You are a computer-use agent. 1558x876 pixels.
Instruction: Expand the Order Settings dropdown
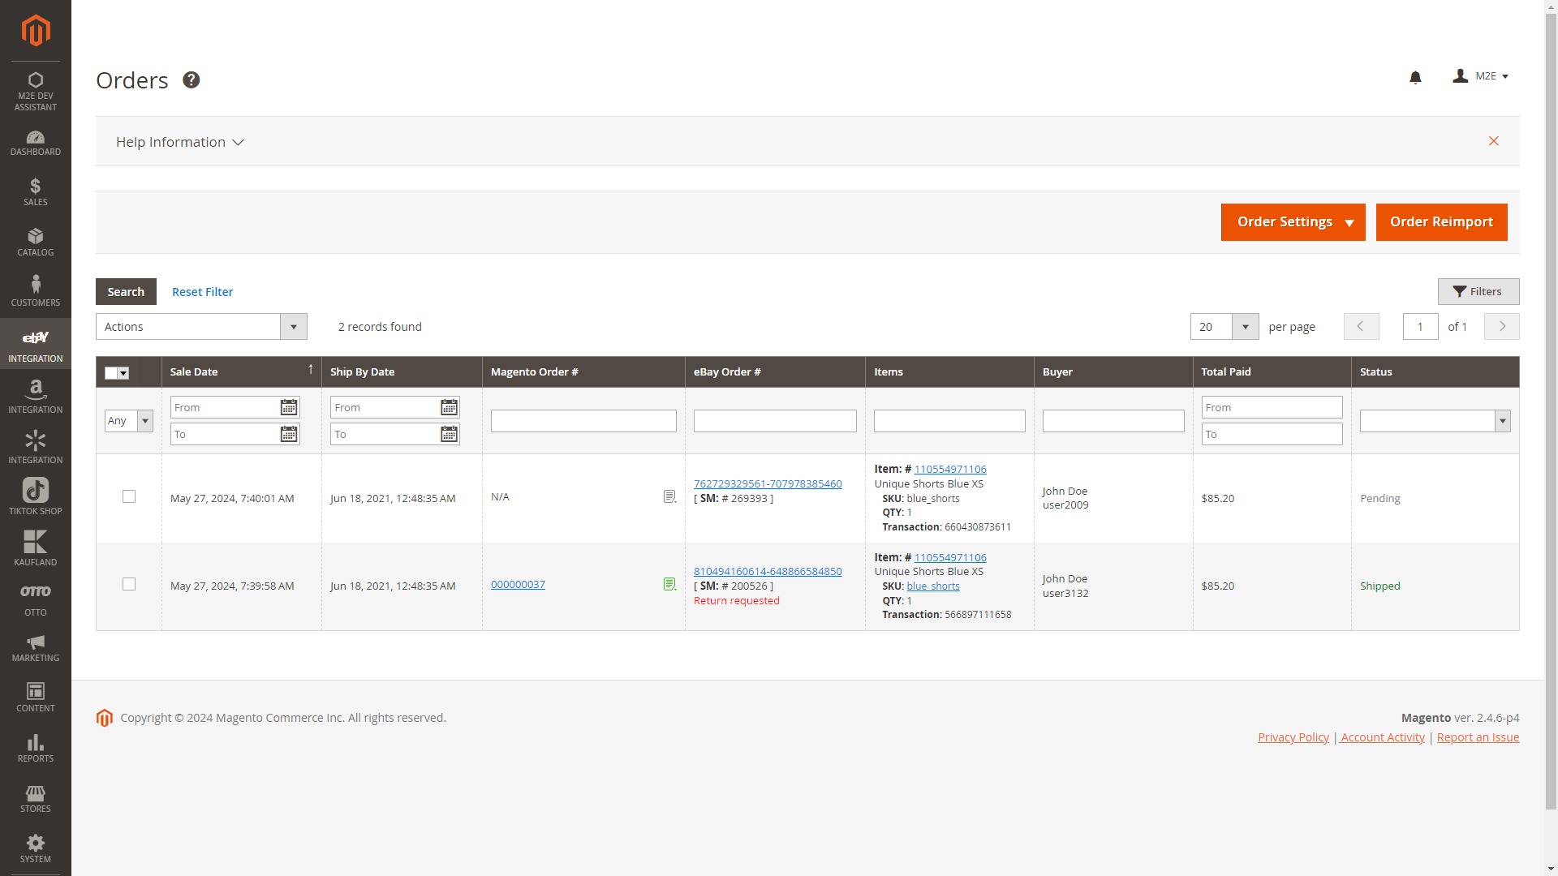(1293, 222)
